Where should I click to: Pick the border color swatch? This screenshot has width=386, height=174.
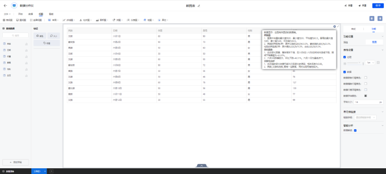378,63
